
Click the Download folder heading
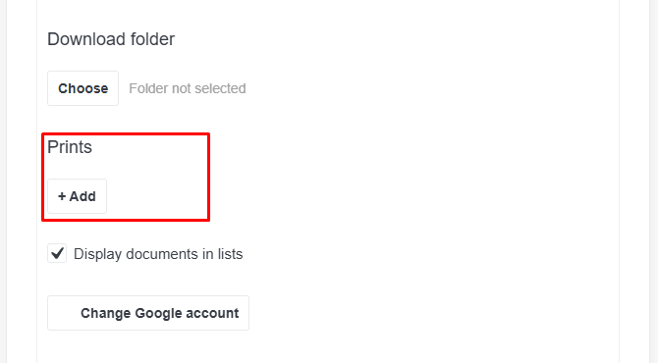(x=111, y=39)
